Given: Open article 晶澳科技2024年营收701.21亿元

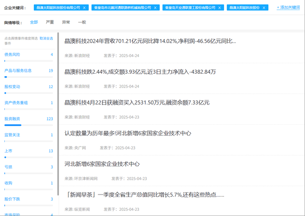Looking at the screenshot, I should (150, 41).
